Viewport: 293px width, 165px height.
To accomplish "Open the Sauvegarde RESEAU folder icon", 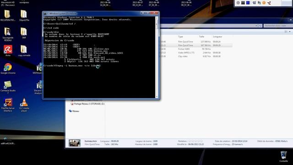I will (x=8, y=34).
